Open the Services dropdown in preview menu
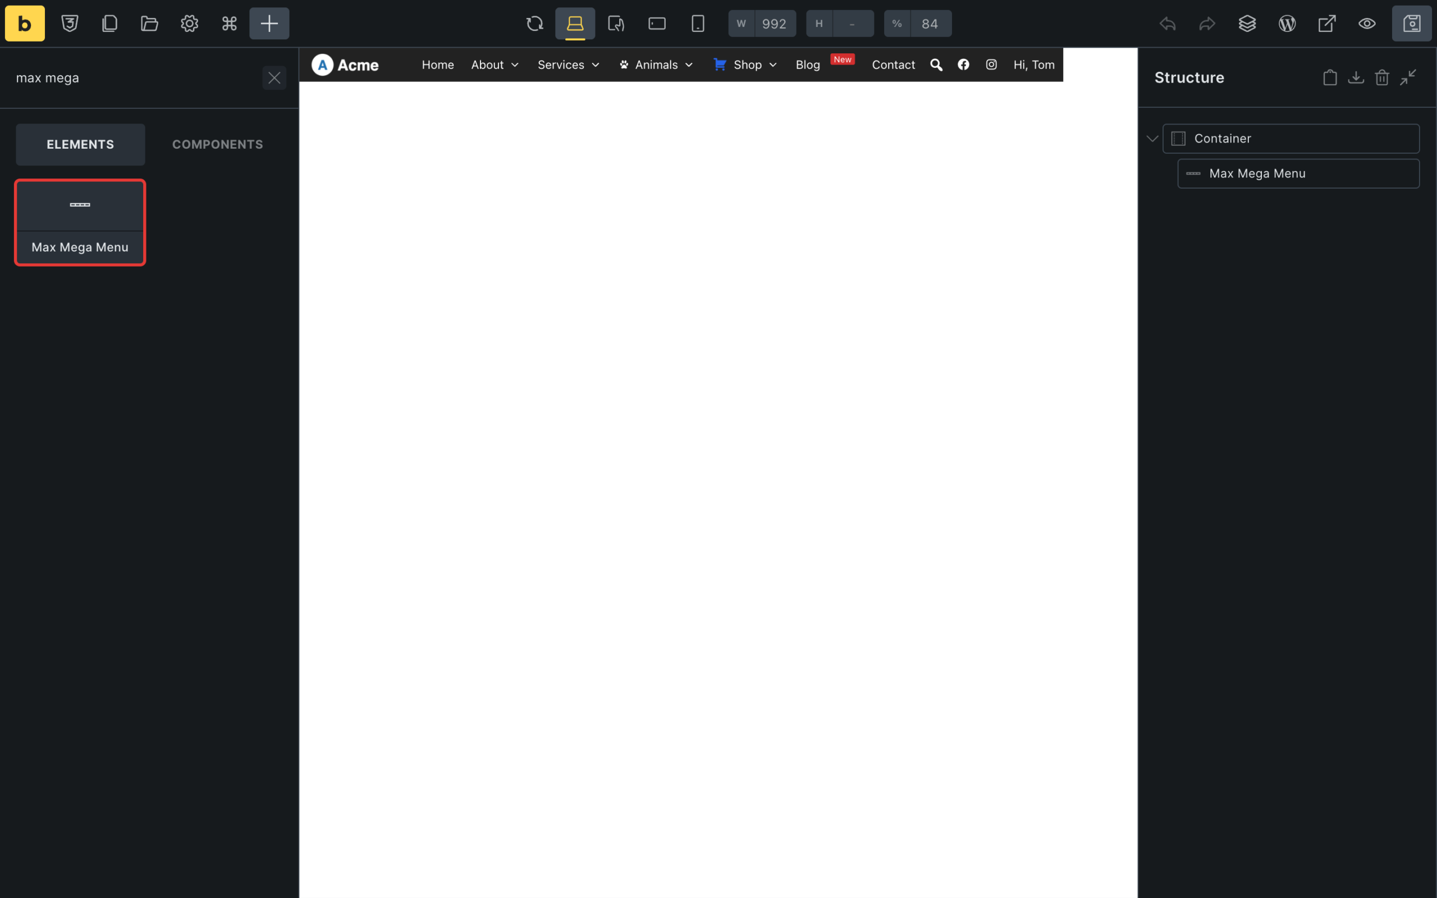Screen dimensions: 1437x898 pyautogui.click(x=569, y=65)
